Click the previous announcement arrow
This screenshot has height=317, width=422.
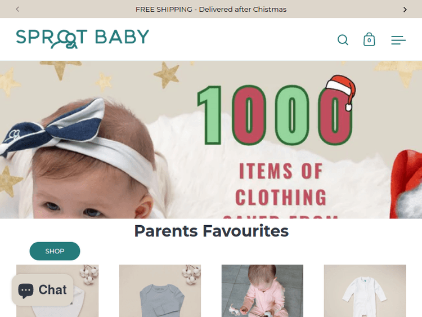[x=17, y=9]
